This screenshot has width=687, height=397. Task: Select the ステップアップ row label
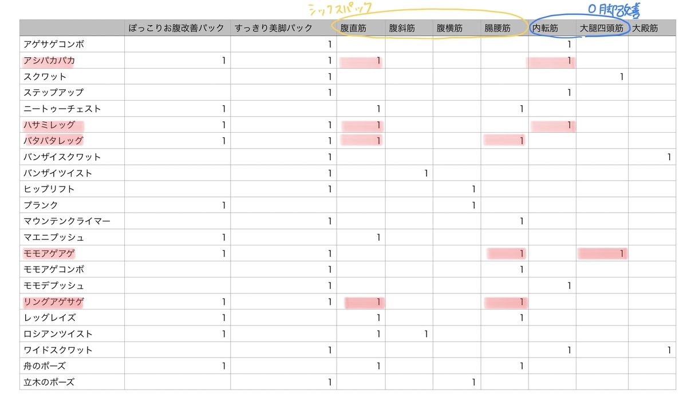tap(54, 92)
